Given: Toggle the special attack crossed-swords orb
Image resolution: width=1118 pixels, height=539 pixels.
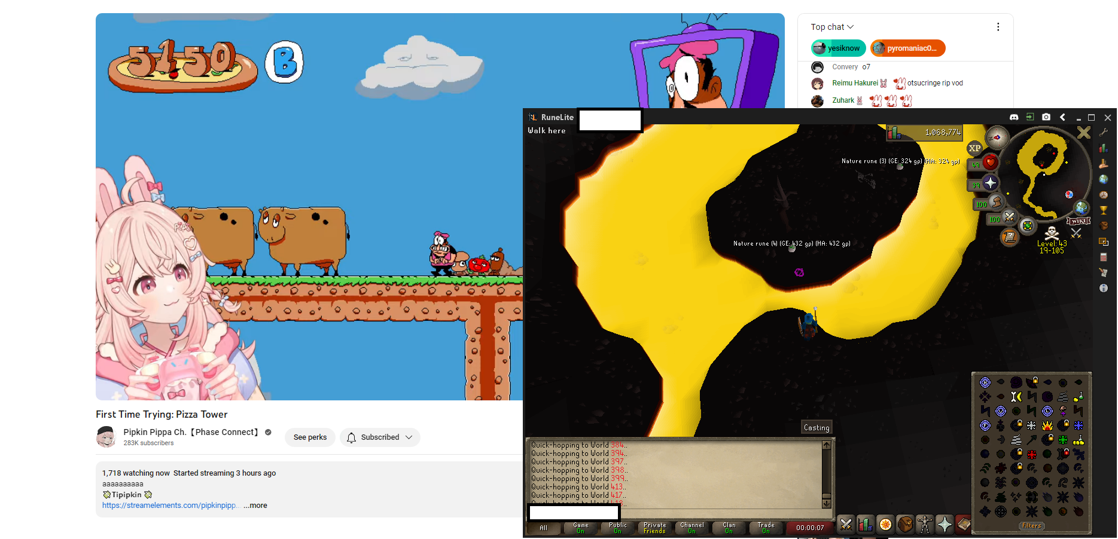Looking at the screenshot, I should click(1010, 218).
